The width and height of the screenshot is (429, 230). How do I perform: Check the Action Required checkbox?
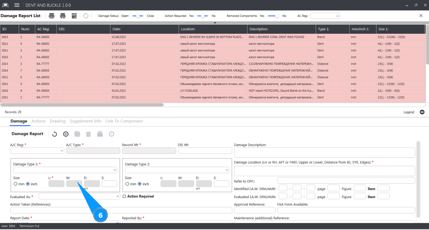(124, 196)
